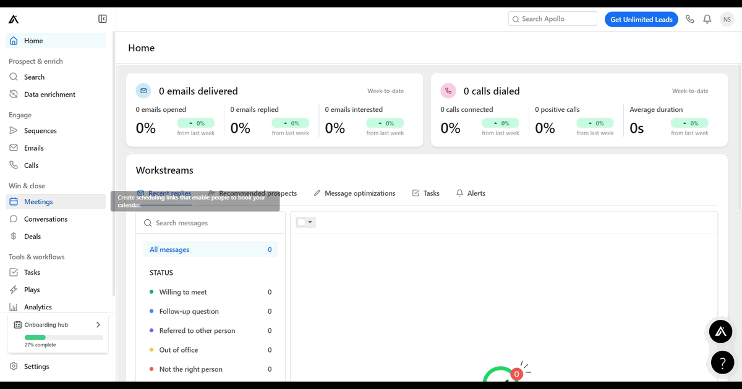Screen dimensions: 742x389
Task: Open the phone dialer icon
Action: [x=690, y=19]
